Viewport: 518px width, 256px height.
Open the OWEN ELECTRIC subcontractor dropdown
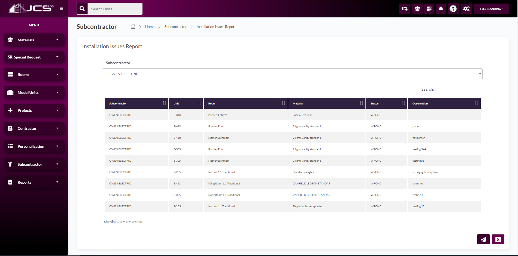(x=292, y=74)
